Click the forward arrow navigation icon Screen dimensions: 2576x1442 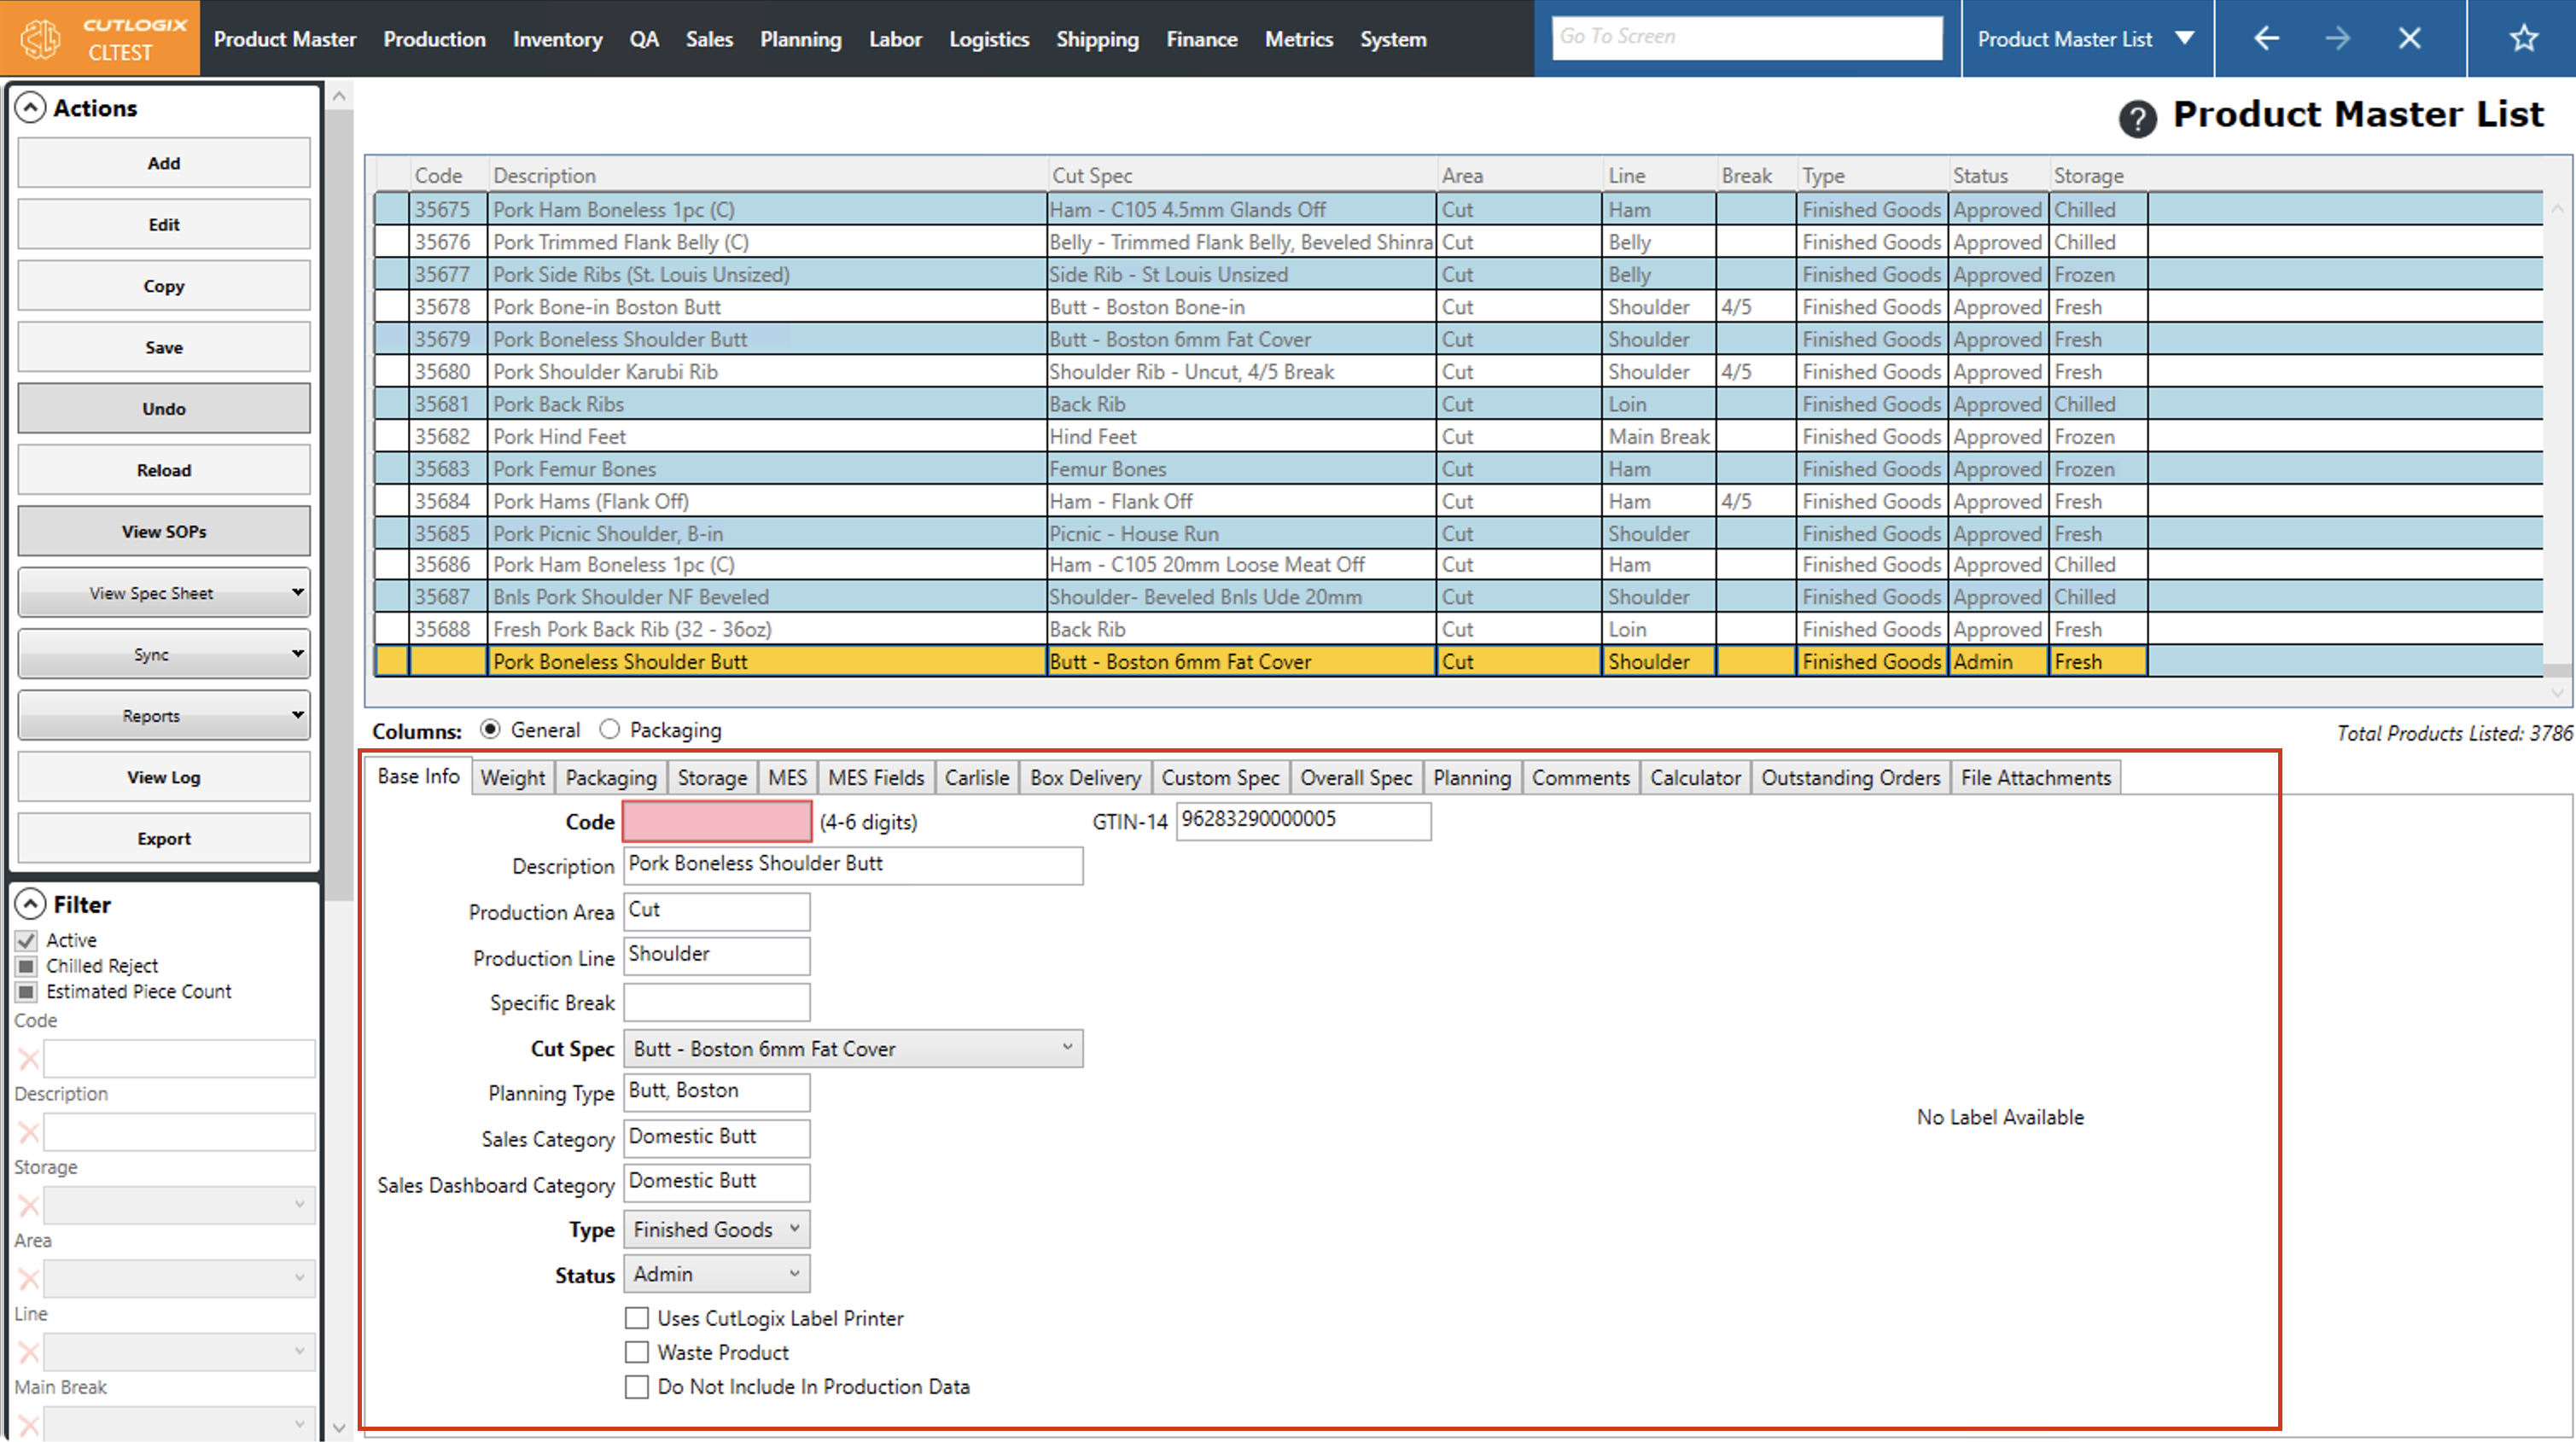point(2337,38)
